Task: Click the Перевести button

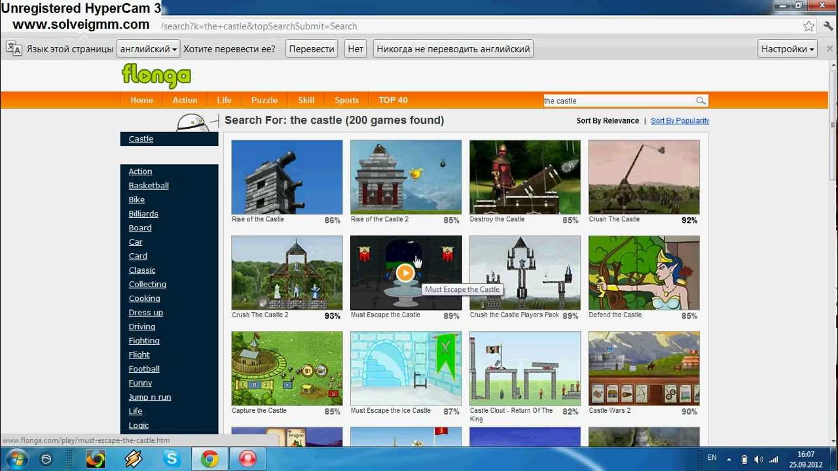Action: [x=312, y=49]
